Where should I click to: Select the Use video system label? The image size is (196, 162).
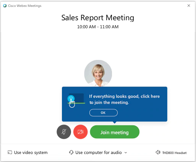point(31,152)
